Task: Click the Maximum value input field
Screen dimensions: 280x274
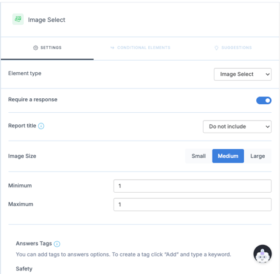Action: 193,204
